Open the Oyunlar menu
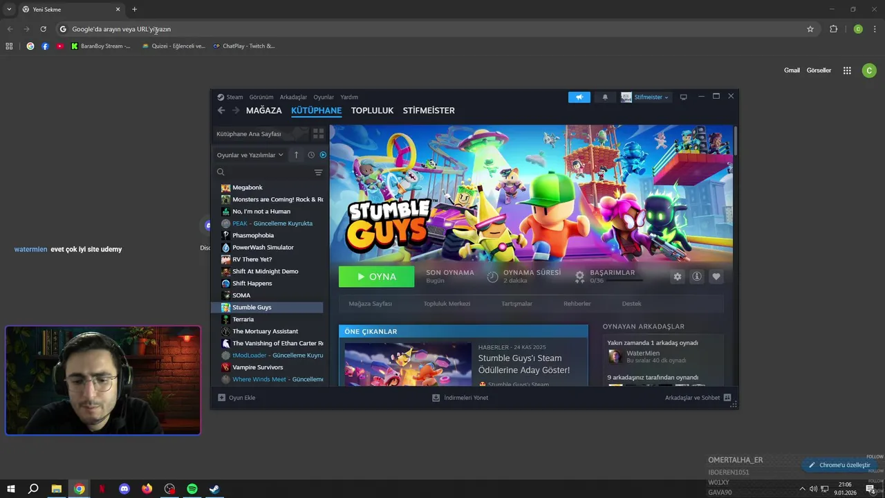This screenshot has height=498, width=885. pyautogui.click(x=324, y=97)
